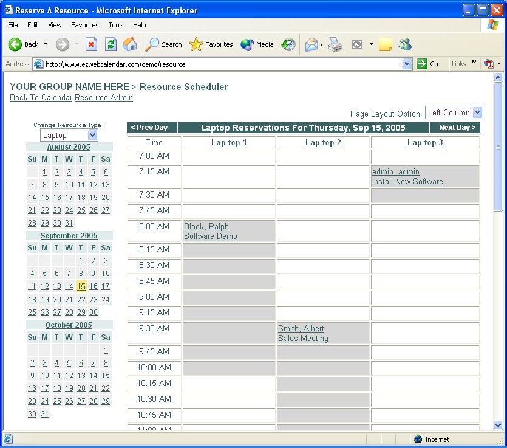The height and width of the screenshot is (448, 507).
Task: Open the Favorites menu in menu bar
Action: (x=84, y=25)
